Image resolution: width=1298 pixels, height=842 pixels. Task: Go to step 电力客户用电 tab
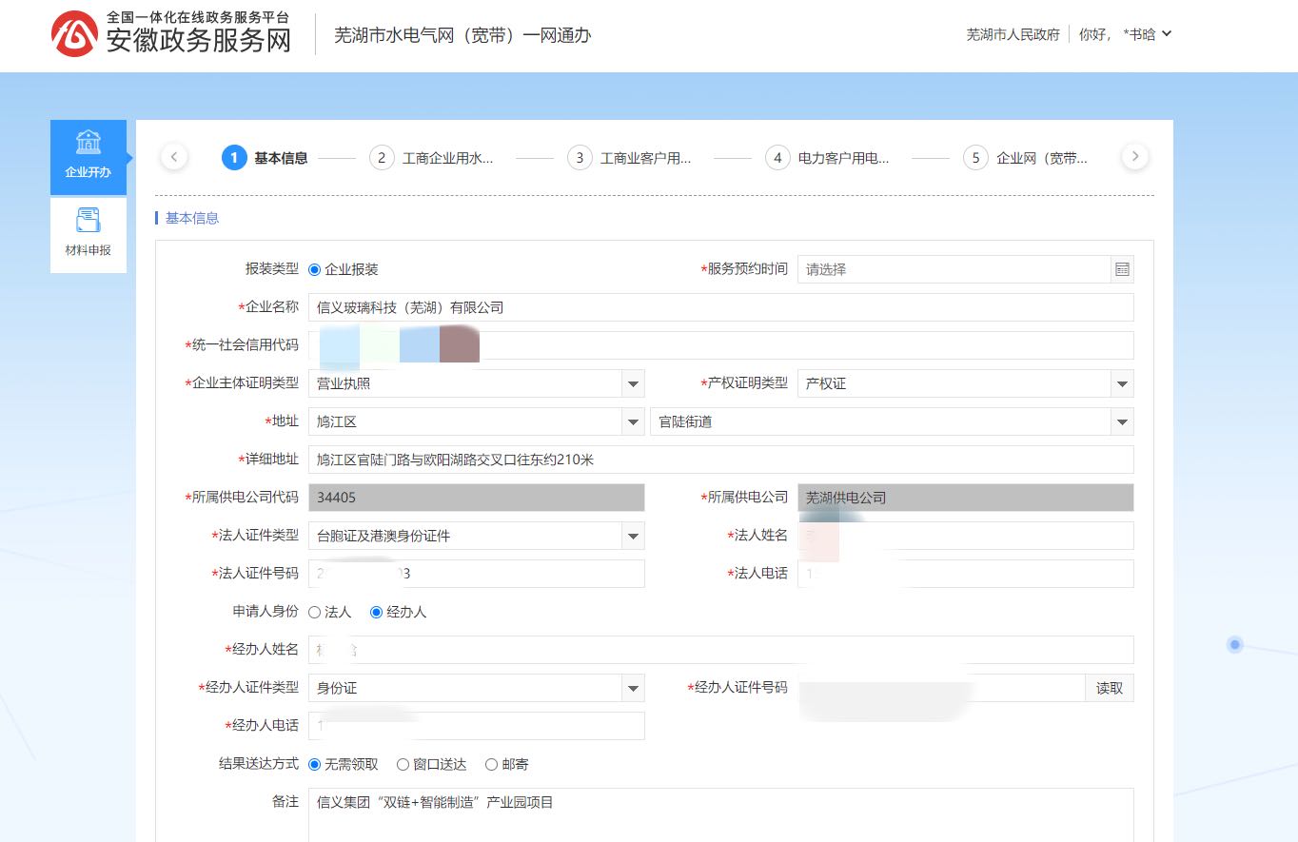(844, 158)
